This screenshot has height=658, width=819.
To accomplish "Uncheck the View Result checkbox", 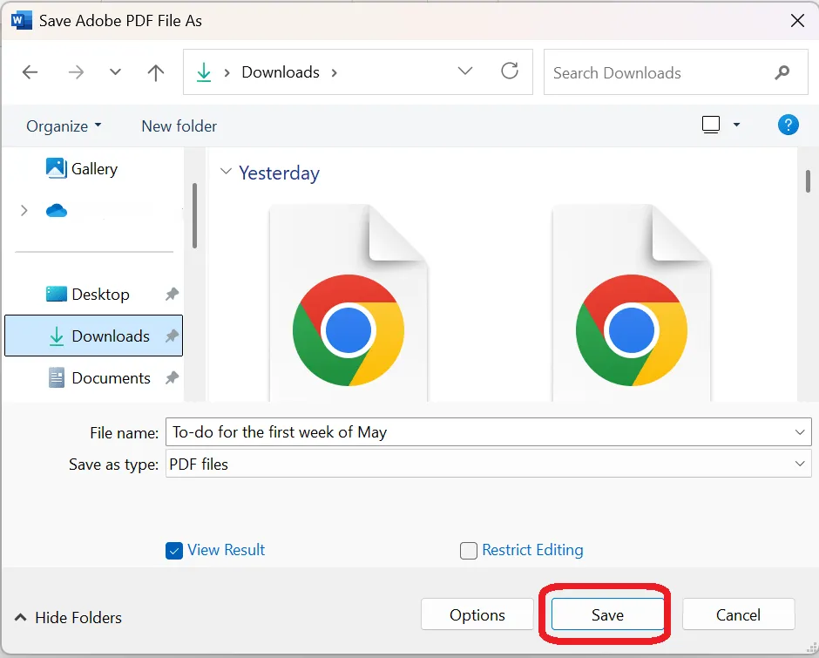I will 174,550.
